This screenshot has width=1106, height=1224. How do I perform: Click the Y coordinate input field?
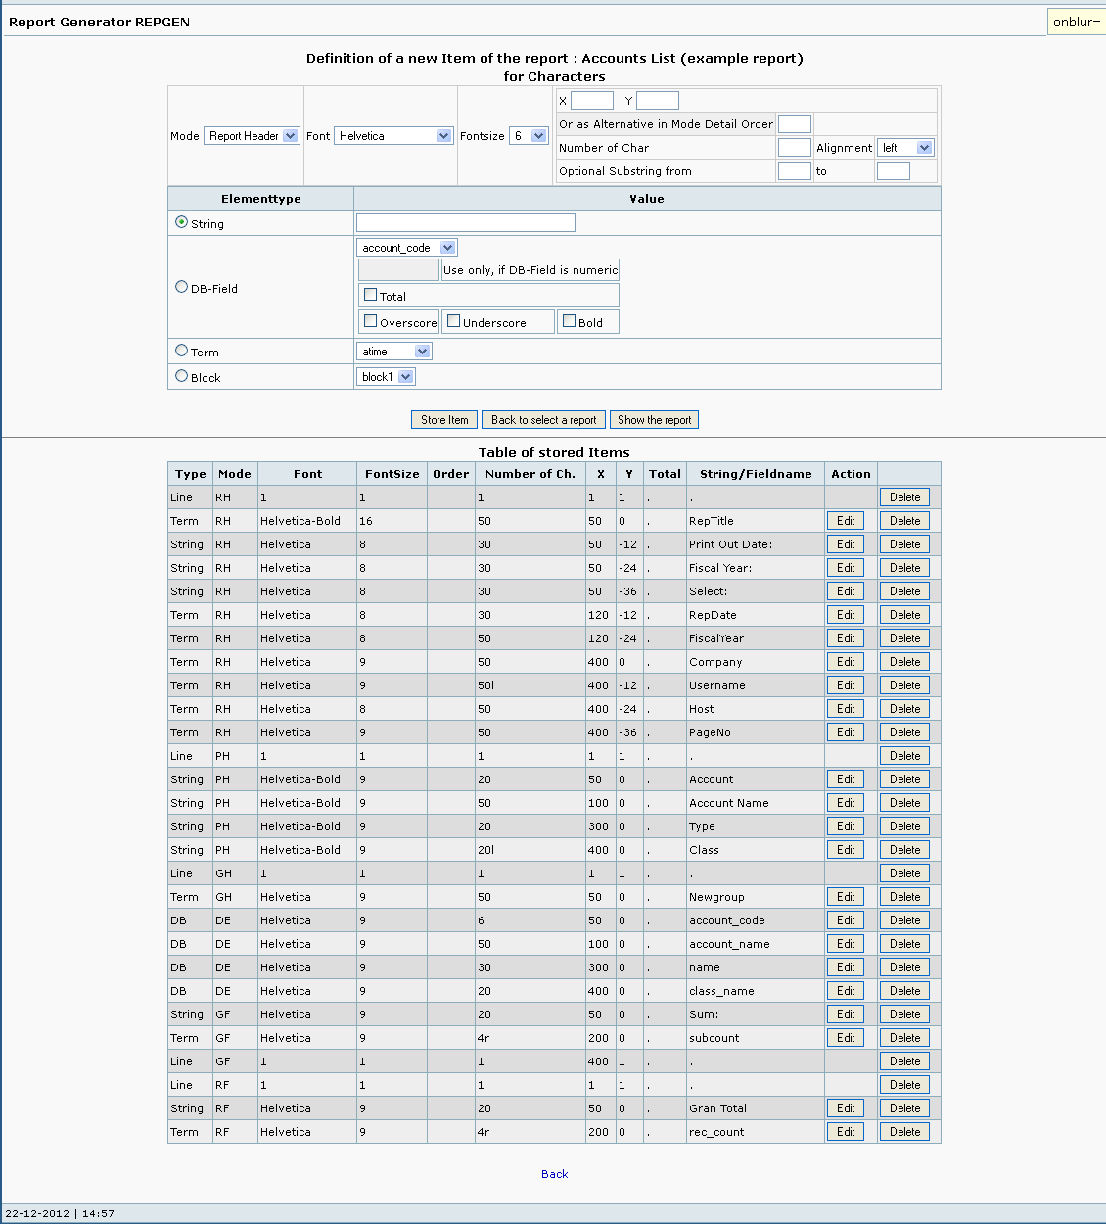point(658,101)
